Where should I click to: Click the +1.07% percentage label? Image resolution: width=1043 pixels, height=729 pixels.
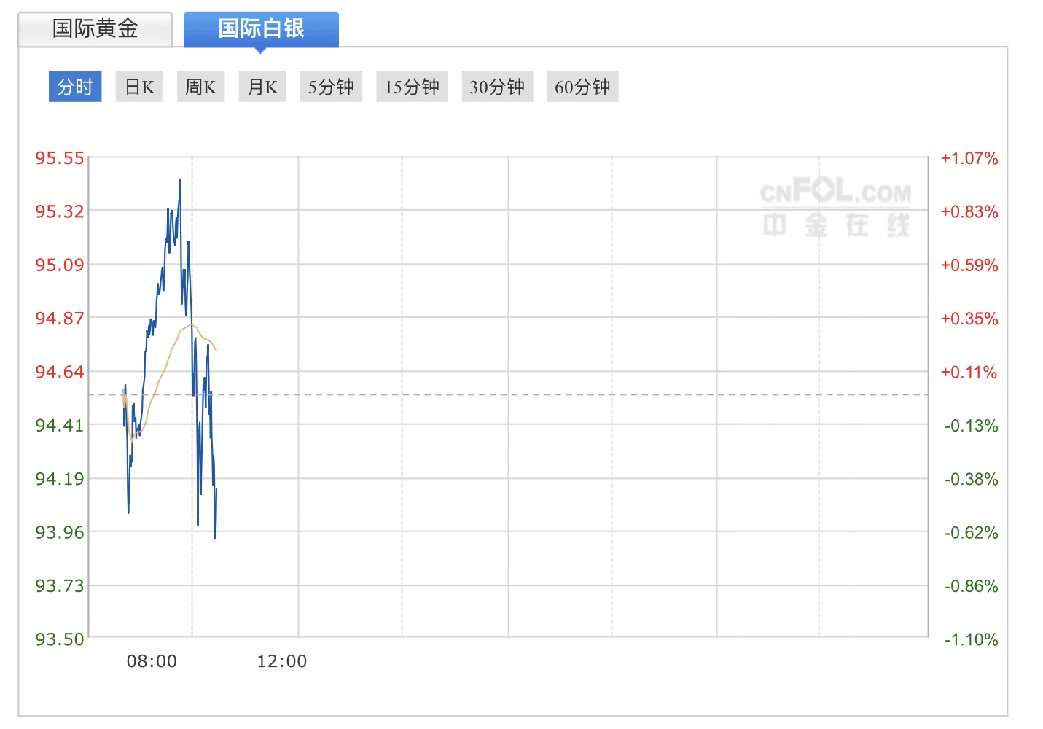click(969, 158)
